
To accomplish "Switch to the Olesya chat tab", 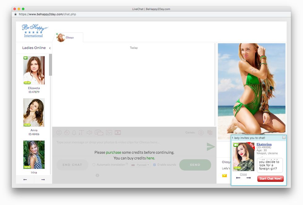I will (68, 38).
